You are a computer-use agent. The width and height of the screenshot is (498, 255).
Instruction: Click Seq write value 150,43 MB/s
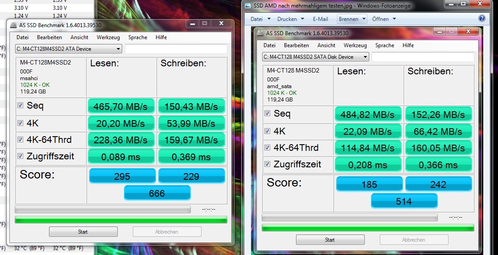(192, 106)
